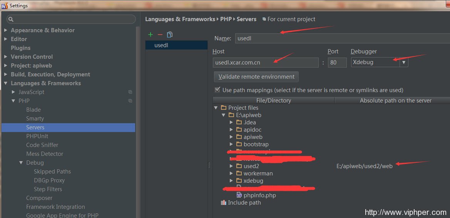Open Framework Integration settings
The image size is (450, 218).
55,207
